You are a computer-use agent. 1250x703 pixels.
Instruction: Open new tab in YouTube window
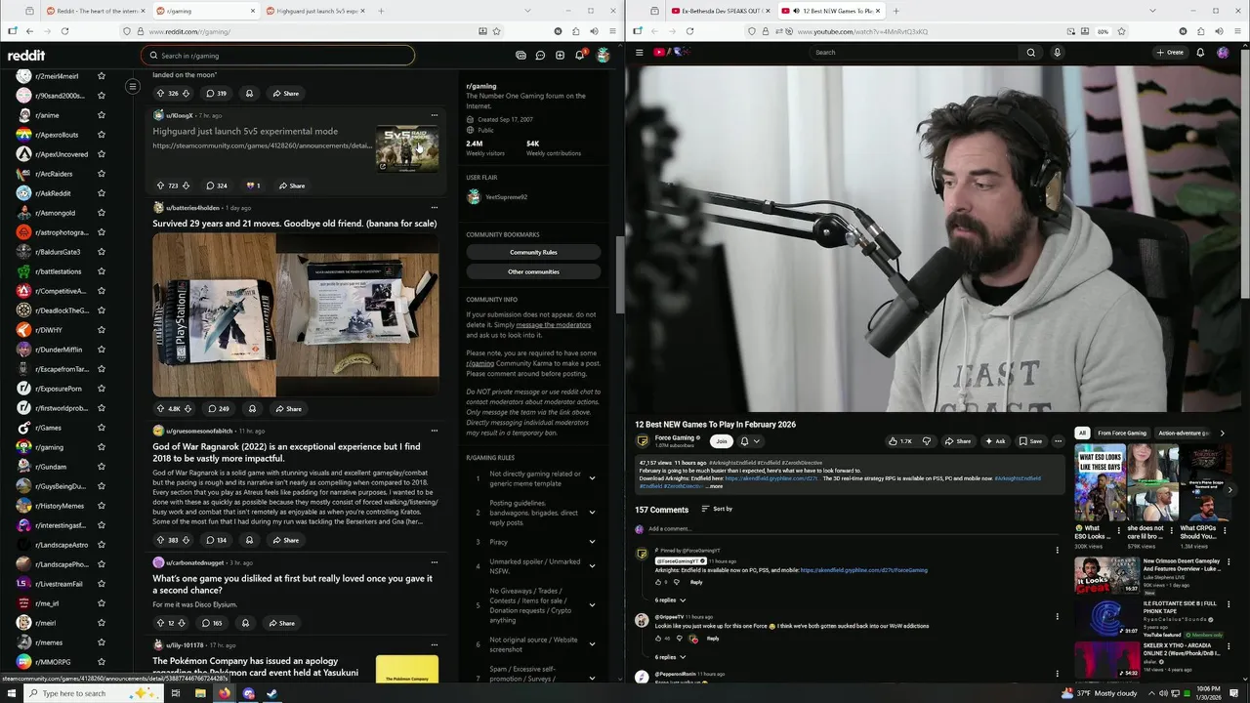(896, 11)
